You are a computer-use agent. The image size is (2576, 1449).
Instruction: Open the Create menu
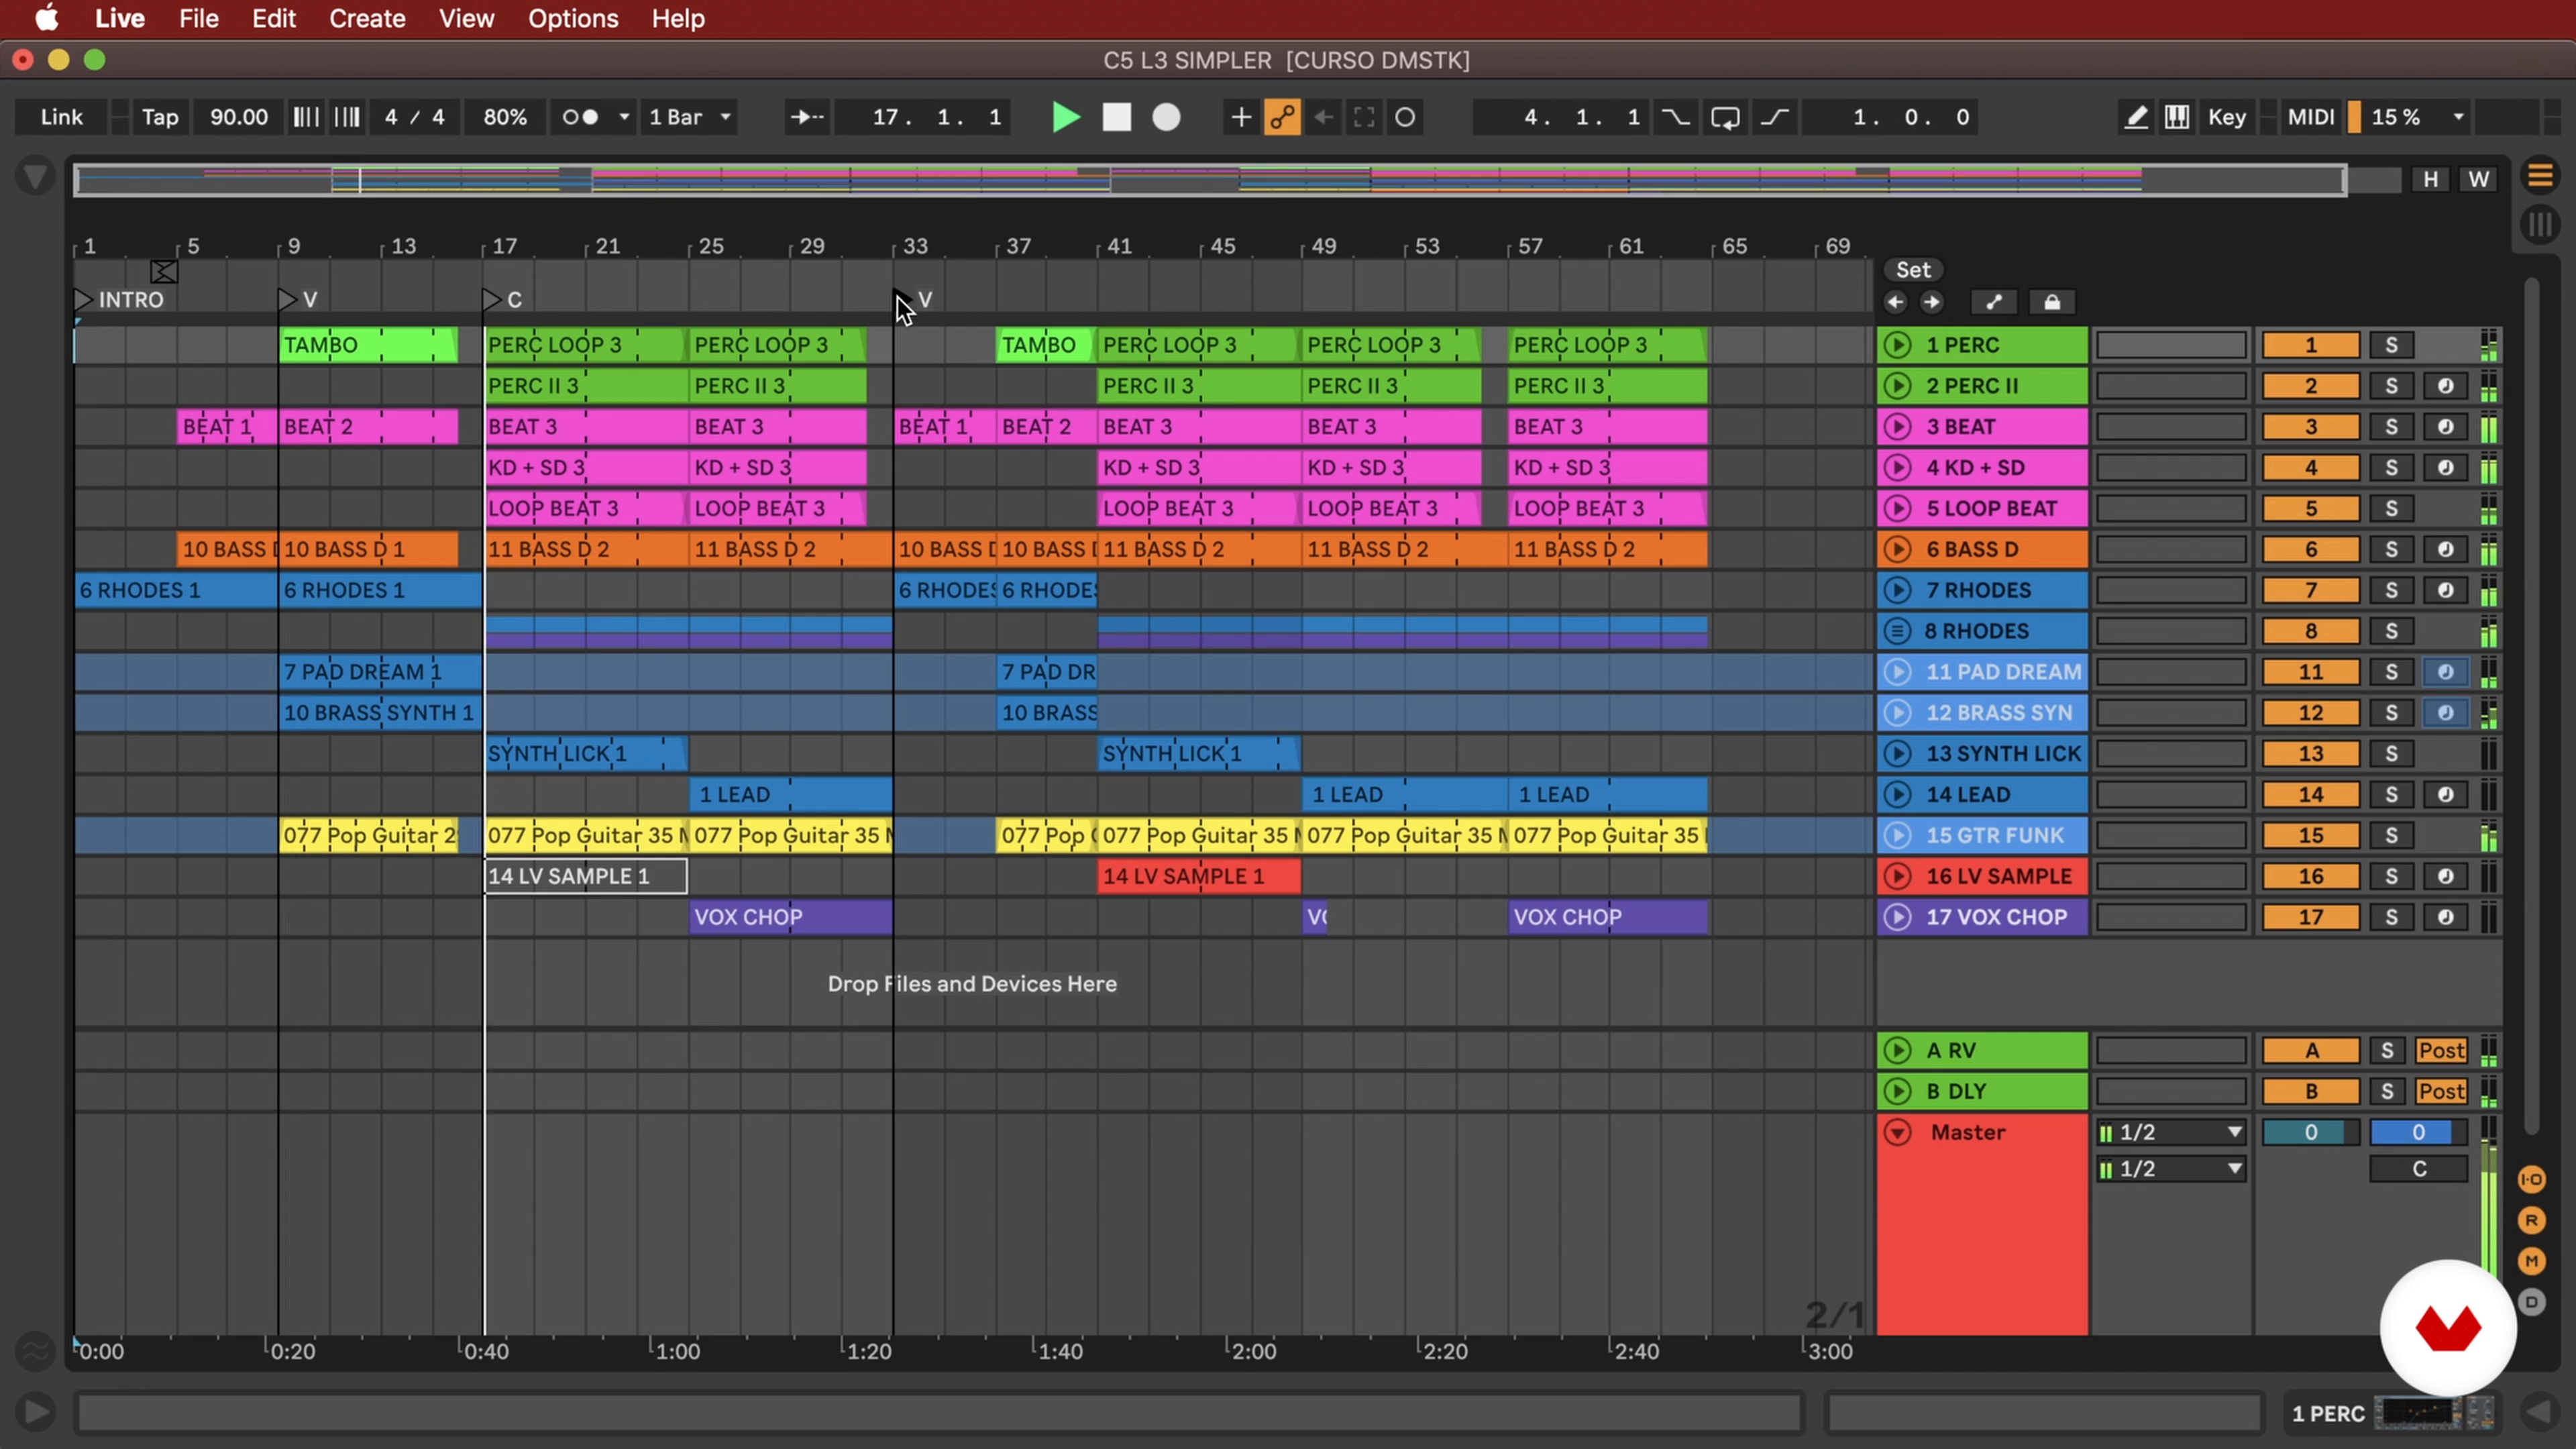click(367, 18)
